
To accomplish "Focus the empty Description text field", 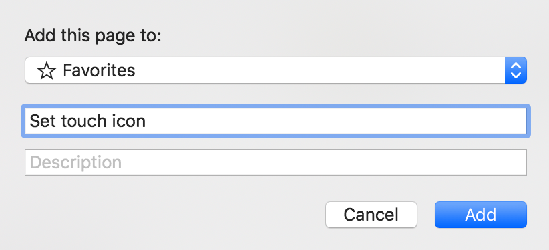I will [x=276, y=162].
